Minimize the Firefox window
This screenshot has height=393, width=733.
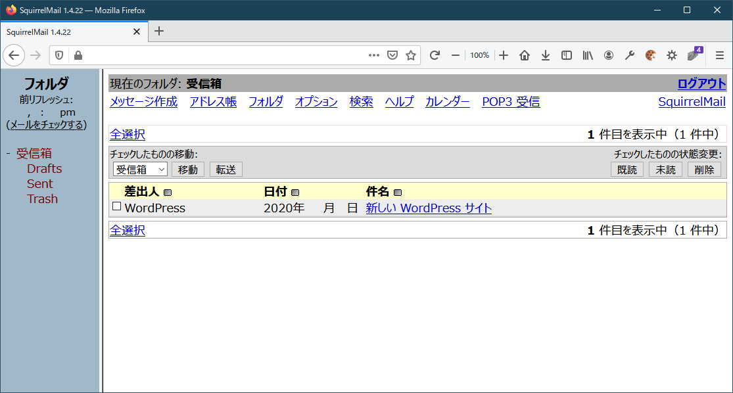657,11
